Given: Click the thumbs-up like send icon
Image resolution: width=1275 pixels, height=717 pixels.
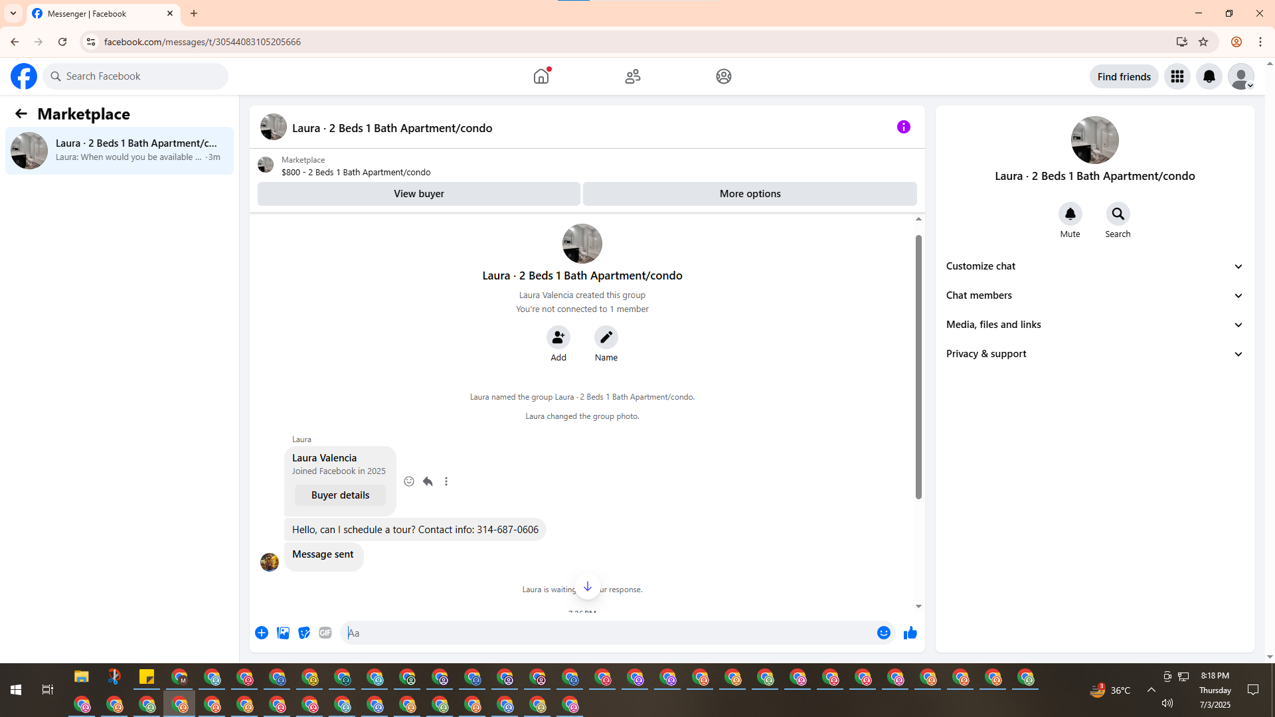Looking at the screenshot, I should 910,633.
